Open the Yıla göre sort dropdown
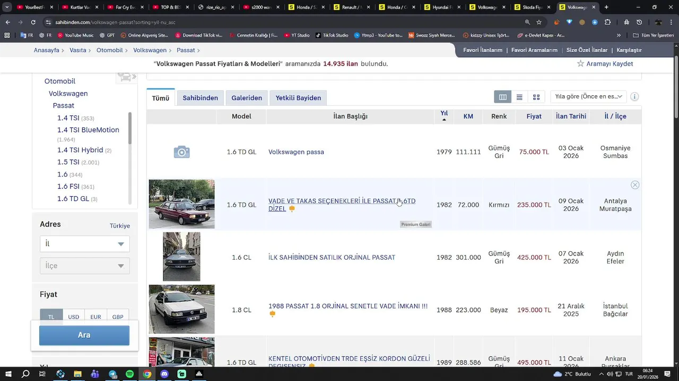Screen dimensions: 679x381 tap(588, 97)
